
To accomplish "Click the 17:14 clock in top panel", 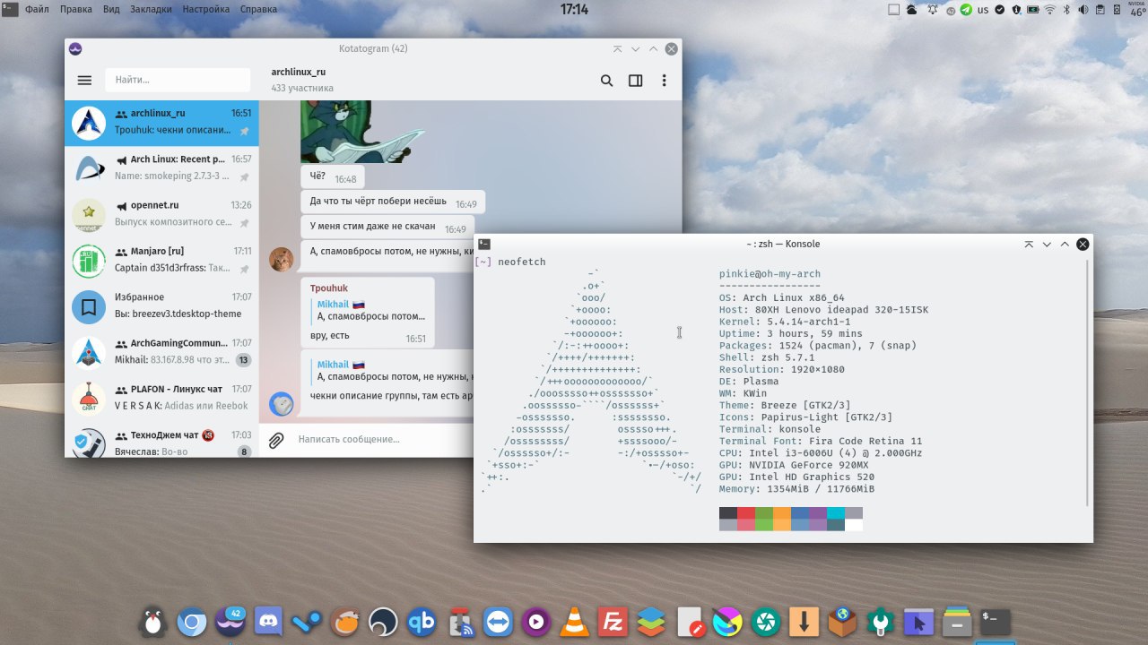I will (x=574, y=10).
